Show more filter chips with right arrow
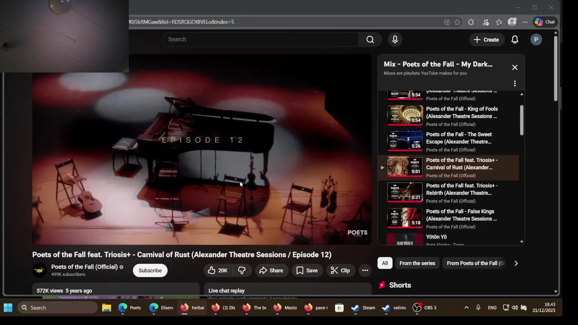 click(516, 263)
